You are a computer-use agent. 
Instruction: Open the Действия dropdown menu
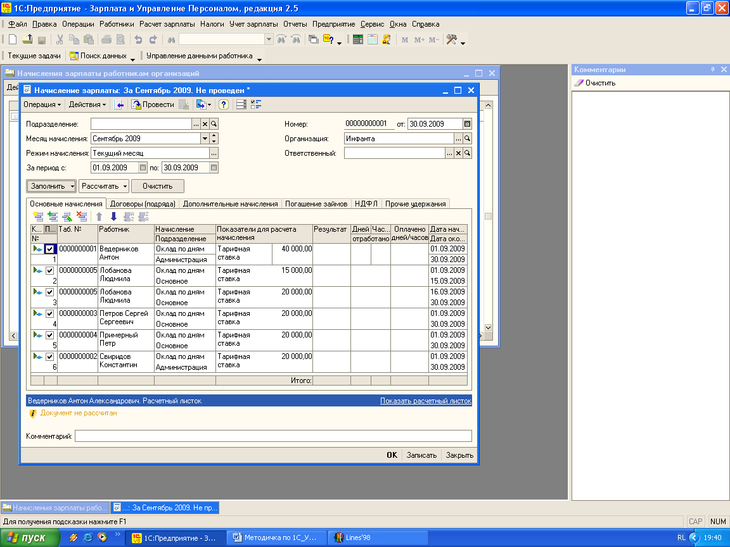(x=87, y=104)
